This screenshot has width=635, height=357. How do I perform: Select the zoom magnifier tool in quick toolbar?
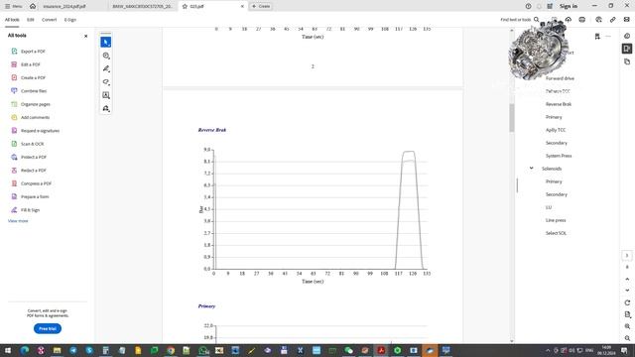[106, 56]
